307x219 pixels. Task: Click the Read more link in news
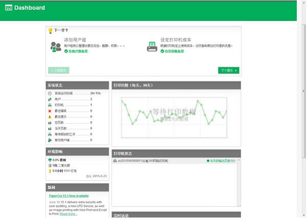point(69,214)
